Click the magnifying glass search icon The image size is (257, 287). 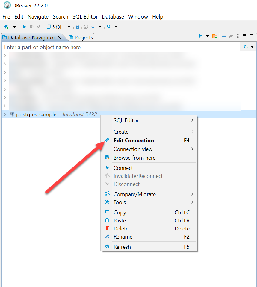click(109, 27)
